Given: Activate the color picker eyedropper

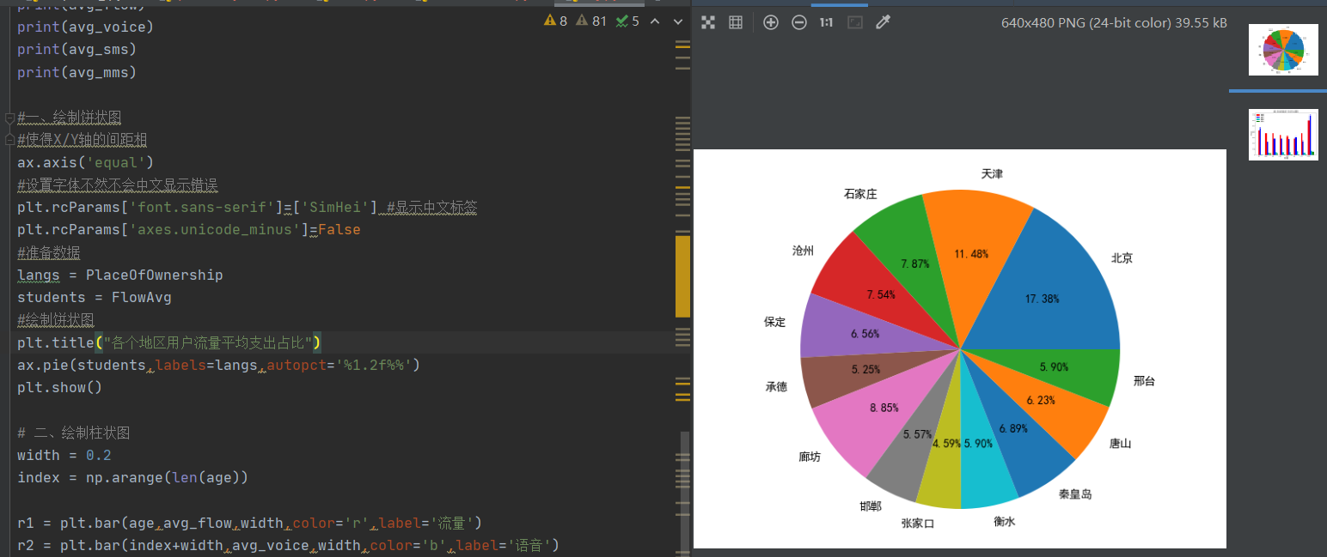Looking at the screenshot, I should tap(883, 22).
